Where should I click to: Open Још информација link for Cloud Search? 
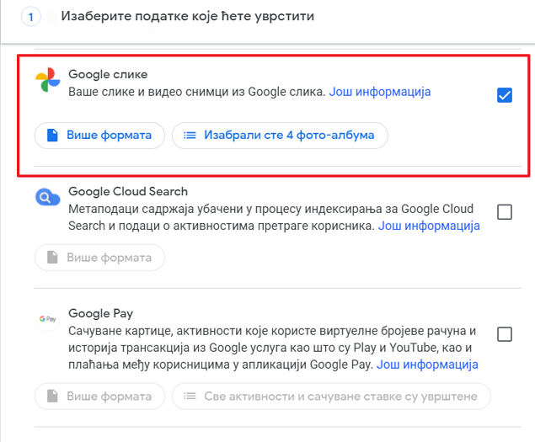pyautogui.click(x=429, y=226)
